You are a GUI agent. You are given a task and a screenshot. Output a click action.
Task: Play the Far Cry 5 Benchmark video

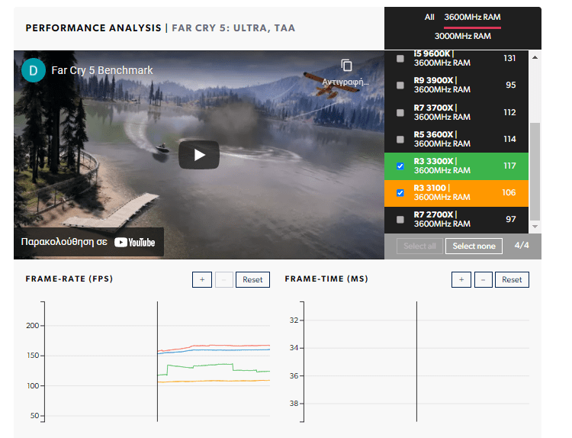pyautogui.click(x=199, y=155)
